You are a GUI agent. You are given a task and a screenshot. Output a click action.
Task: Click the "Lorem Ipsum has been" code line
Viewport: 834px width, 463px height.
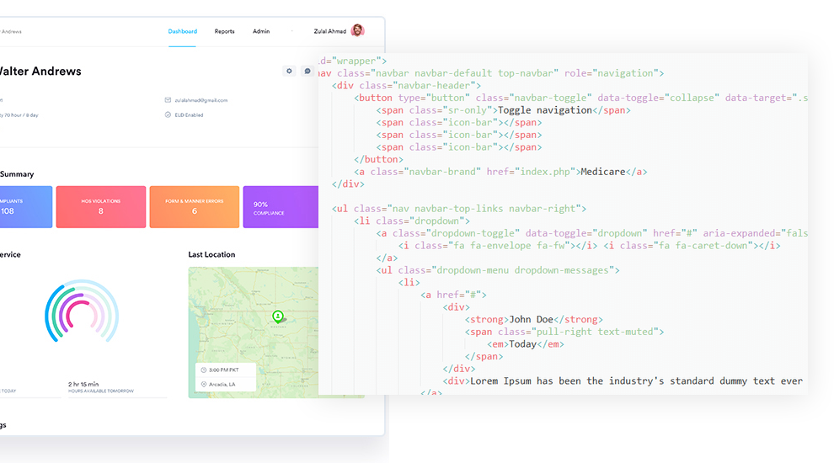click(623, 381)
